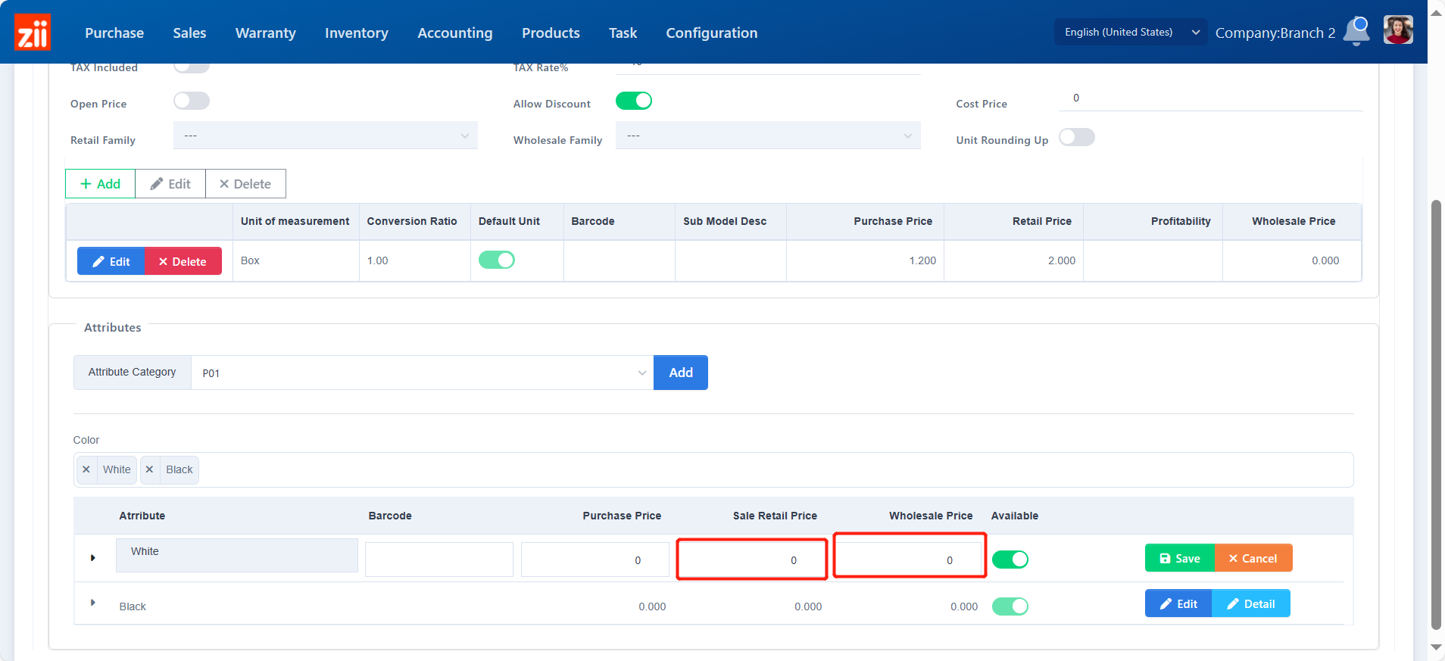
Task: Disable the Allow Discount switch
Action: (634, 101)
